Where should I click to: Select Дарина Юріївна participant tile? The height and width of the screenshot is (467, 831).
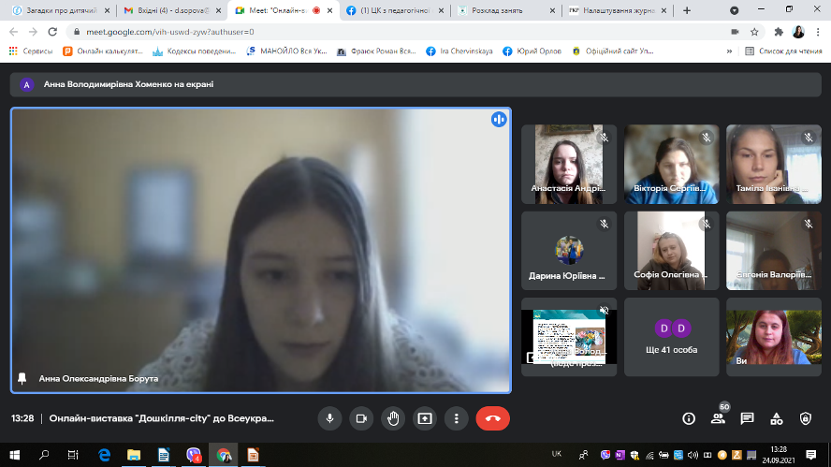569,251
